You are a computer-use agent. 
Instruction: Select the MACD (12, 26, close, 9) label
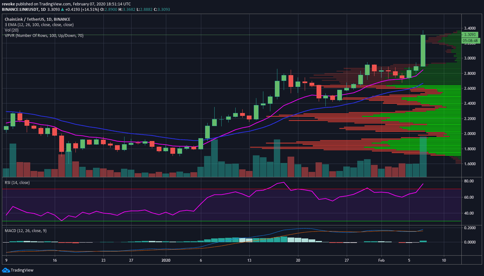(25, 231)
